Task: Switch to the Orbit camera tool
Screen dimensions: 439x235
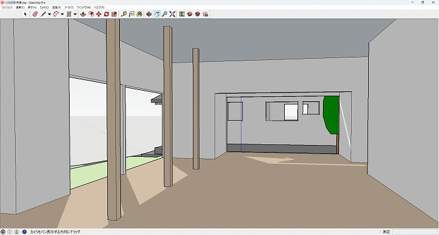Action: click(149, 14)
